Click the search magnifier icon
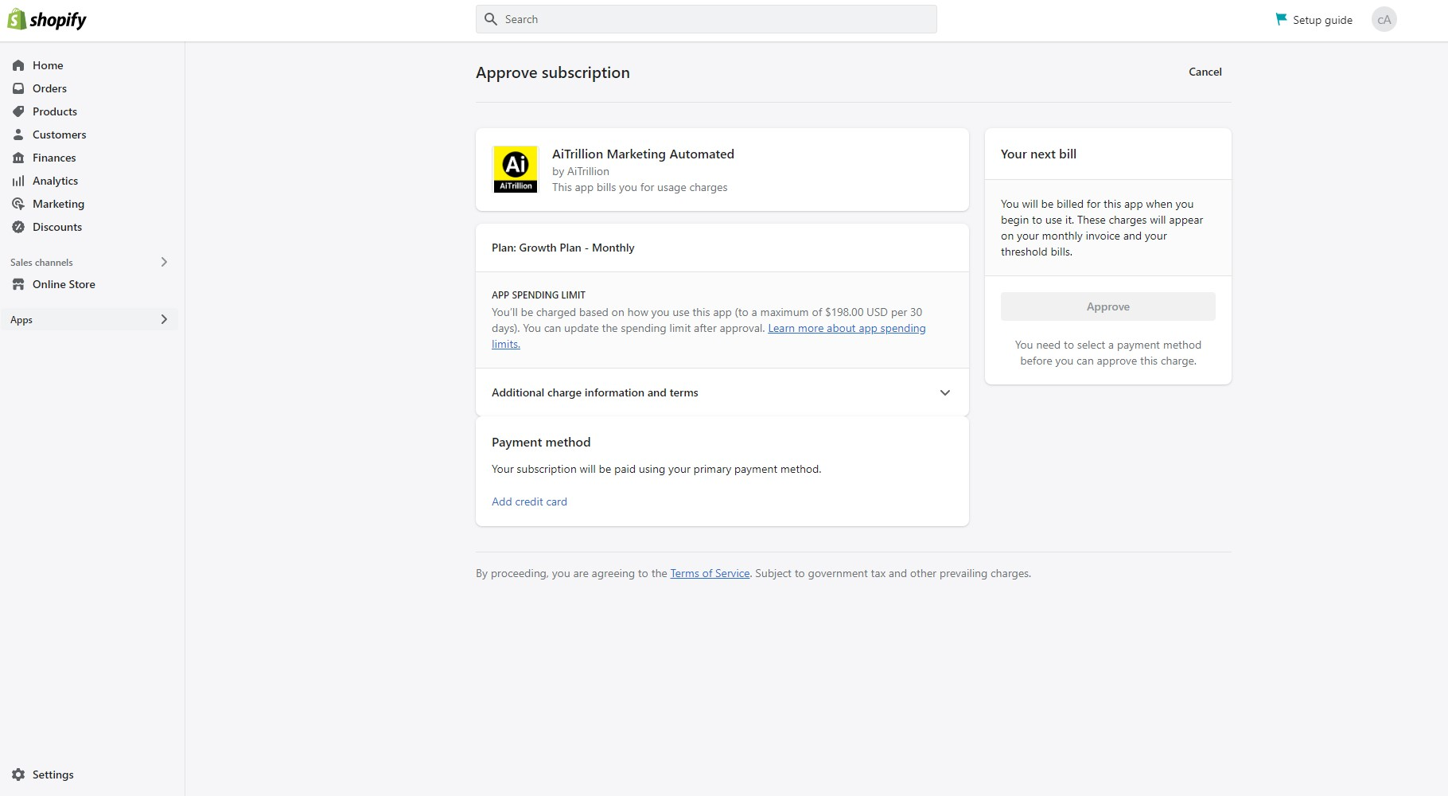Image resolution: width=1448 pixels, height=796 pixels. pyautogui.click(x=491, y=19)
